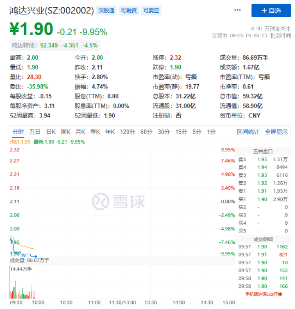Screen dimensions: 295x309
Task: Click the 委比 value -35.98%
Action: click(38, 86)
